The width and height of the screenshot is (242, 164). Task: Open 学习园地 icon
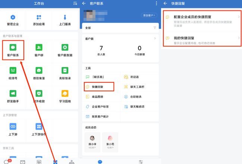(65, 95)
